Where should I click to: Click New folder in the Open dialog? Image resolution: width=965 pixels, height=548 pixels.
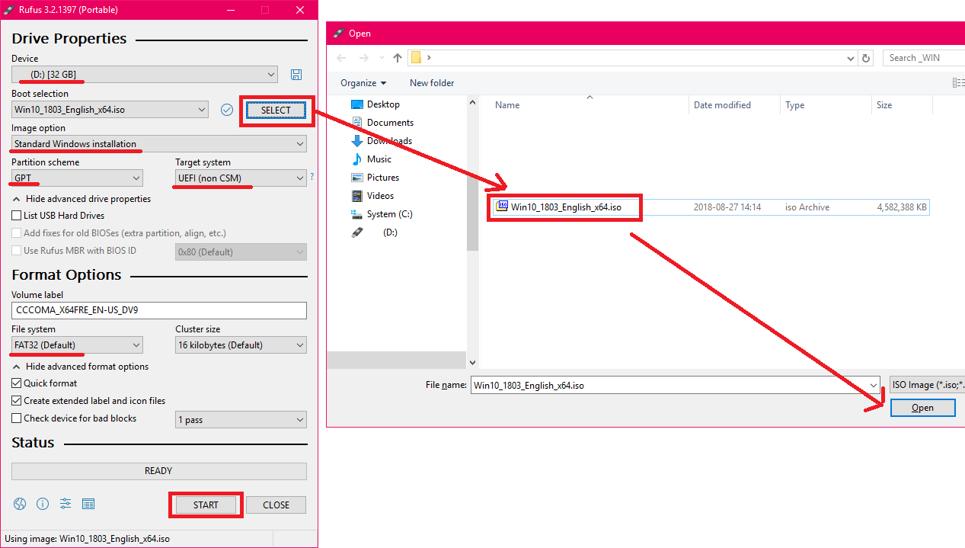tap(432, 83)
